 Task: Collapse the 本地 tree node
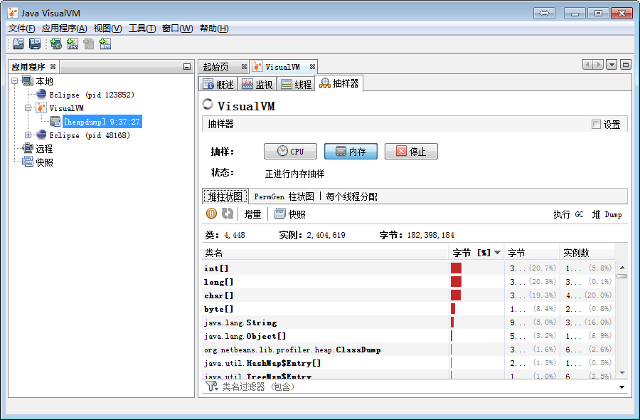[x=15, y=81]
